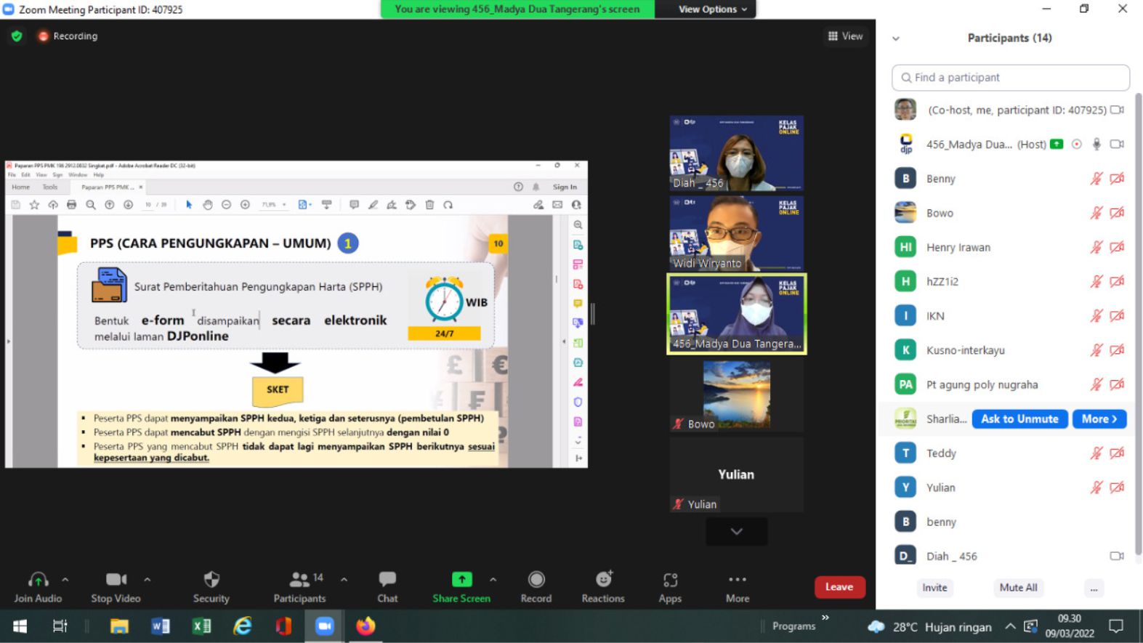1143x643 pixels.
Task: Join Audio with headphone button
Action: pos(38,586)
